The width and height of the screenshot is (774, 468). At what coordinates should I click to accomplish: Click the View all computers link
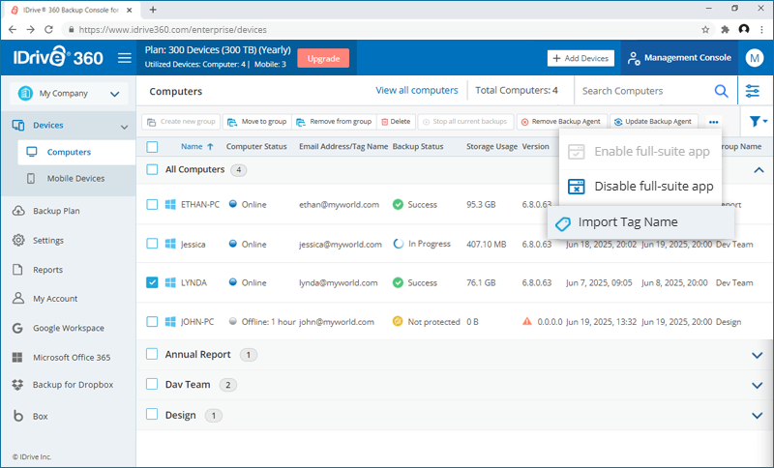coord(417,90)
